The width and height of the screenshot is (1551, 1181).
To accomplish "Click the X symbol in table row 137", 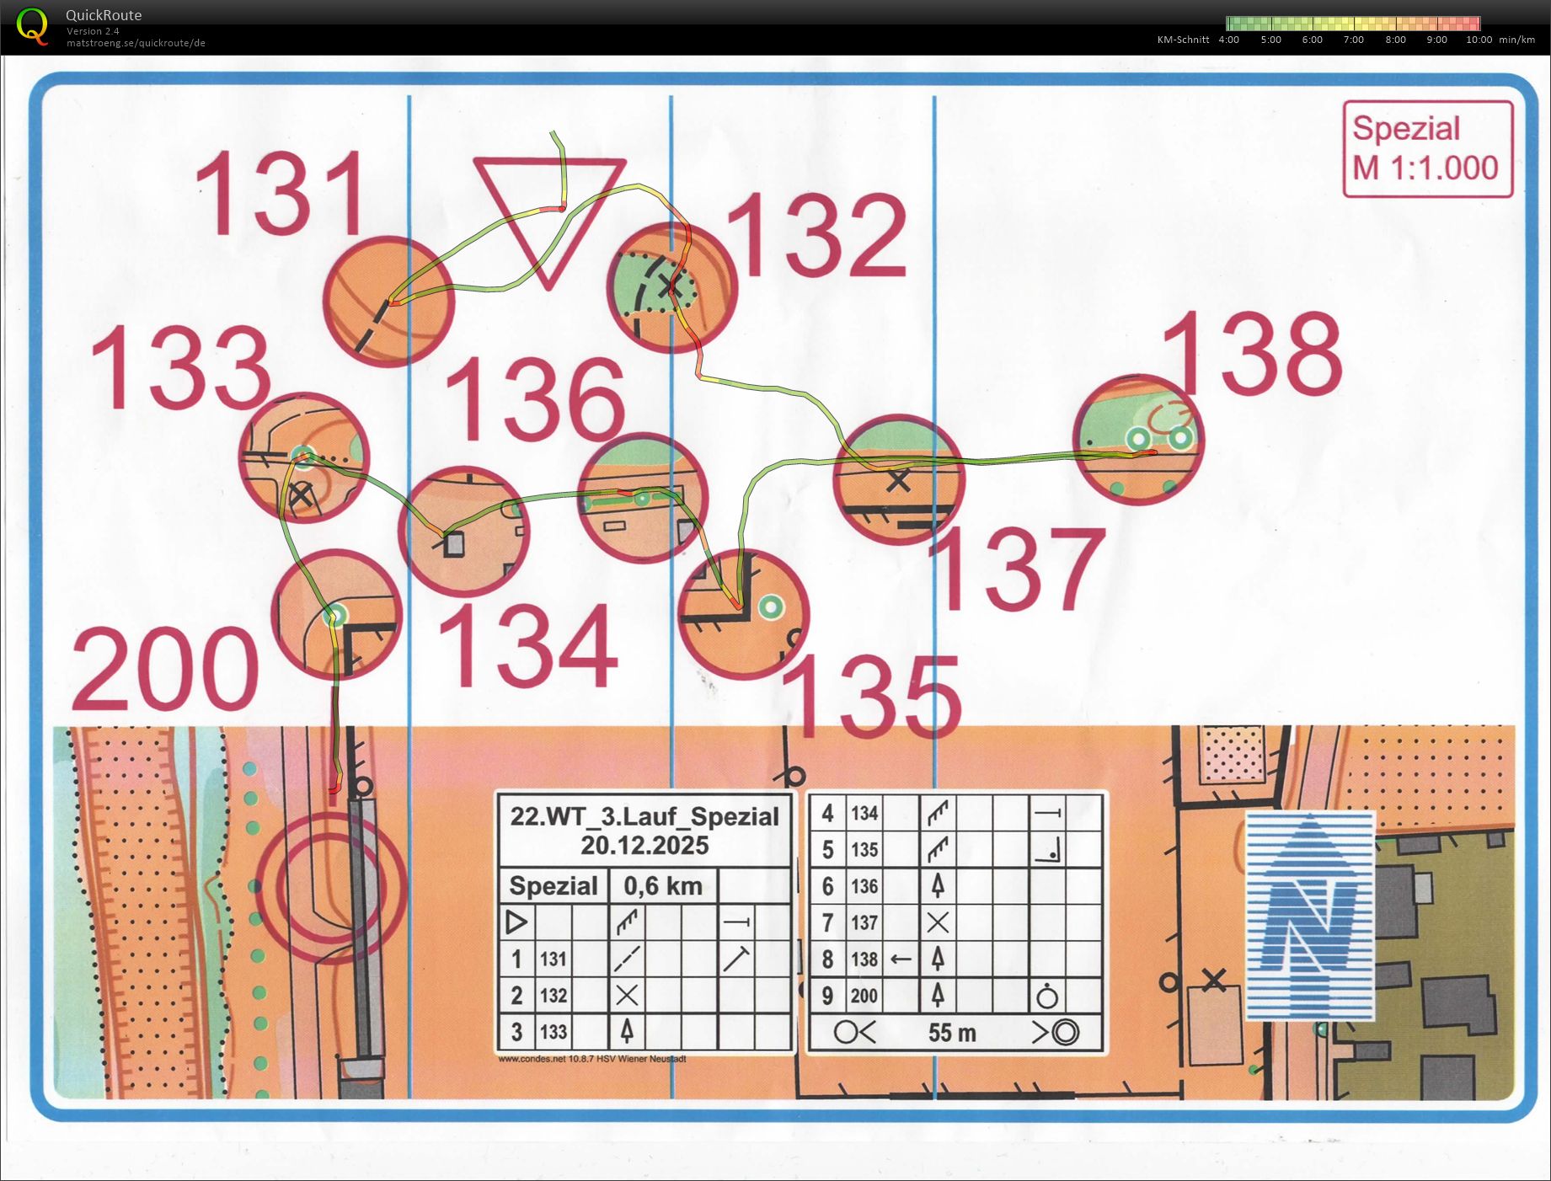I will pos(938,922).
